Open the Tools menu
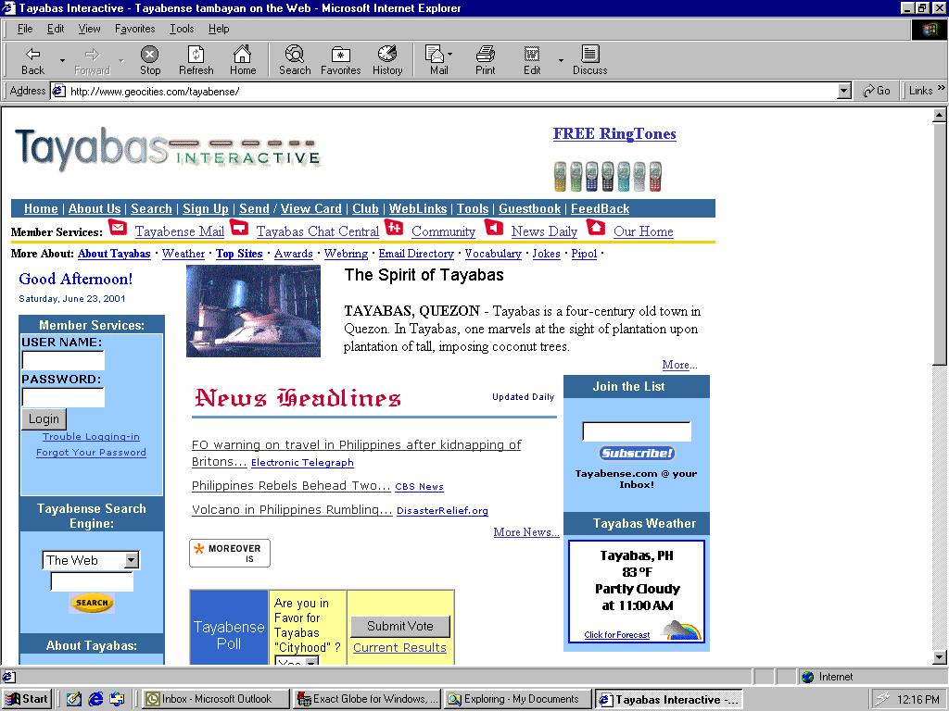The width and height of the screenshot is (949, 711). [182, 29]
